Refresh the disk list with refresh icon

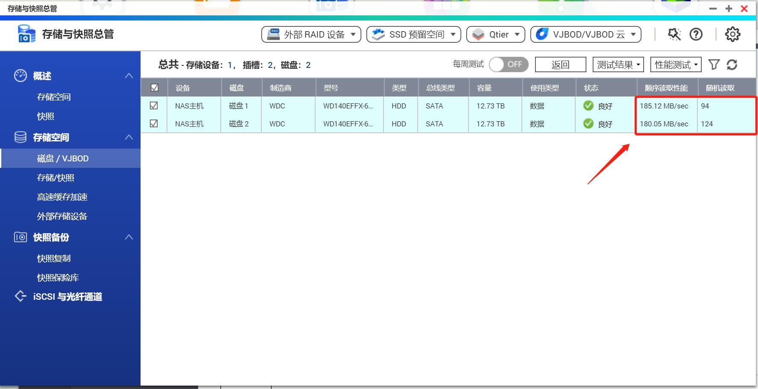click(x=733, y=64)
